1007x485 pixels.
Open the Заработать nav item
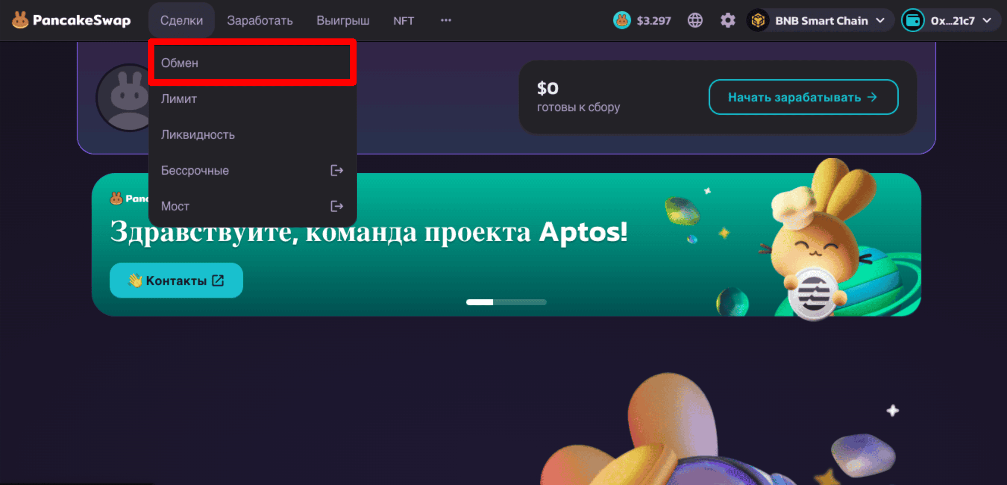point(260,21)
